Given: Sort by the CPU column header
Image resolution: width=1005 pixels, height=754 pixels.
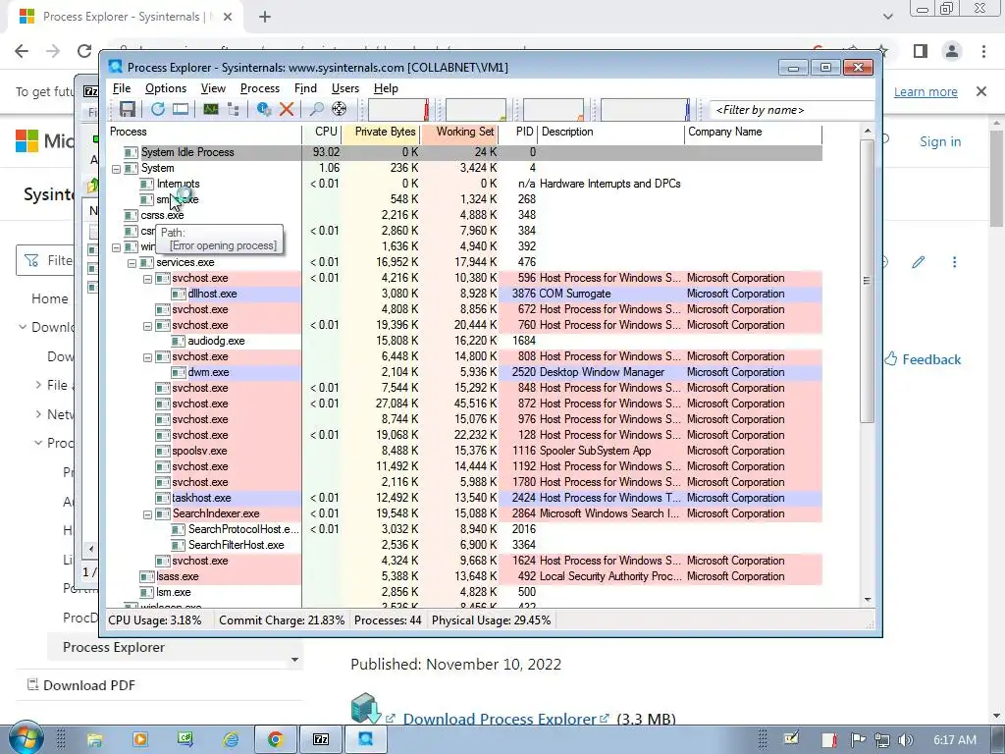Looking at the screenshot, I should pyautogui.click(x=322, y=133).
